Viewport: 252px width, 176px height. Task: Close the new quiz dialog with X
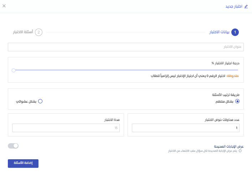click(4, 6)
